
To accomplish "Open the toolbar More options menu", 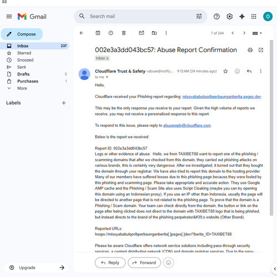I will coord(166,33).
